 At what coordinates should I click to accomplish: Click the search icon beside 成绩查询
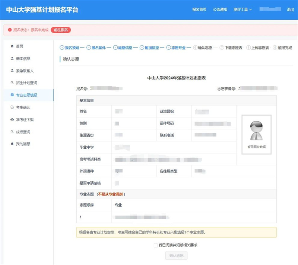click(x=12, y=132)
